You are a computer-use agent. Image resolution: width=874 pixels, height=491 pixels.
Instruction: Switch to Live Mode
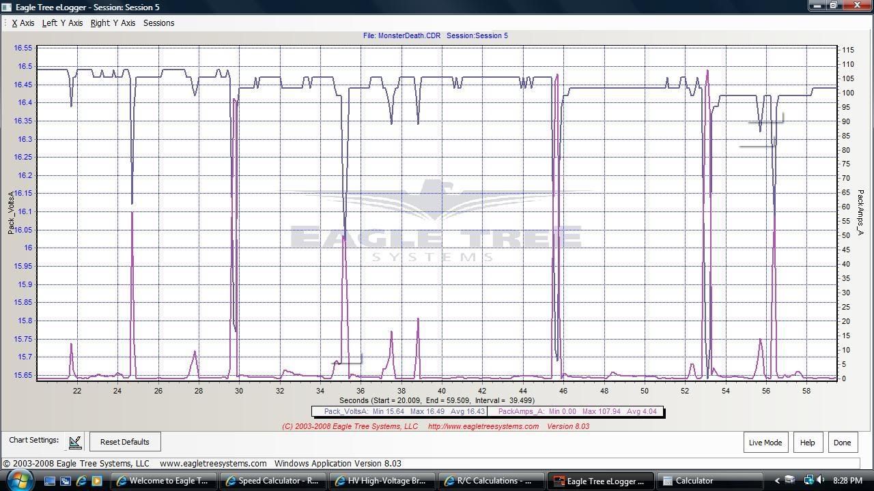click(765, 442)
